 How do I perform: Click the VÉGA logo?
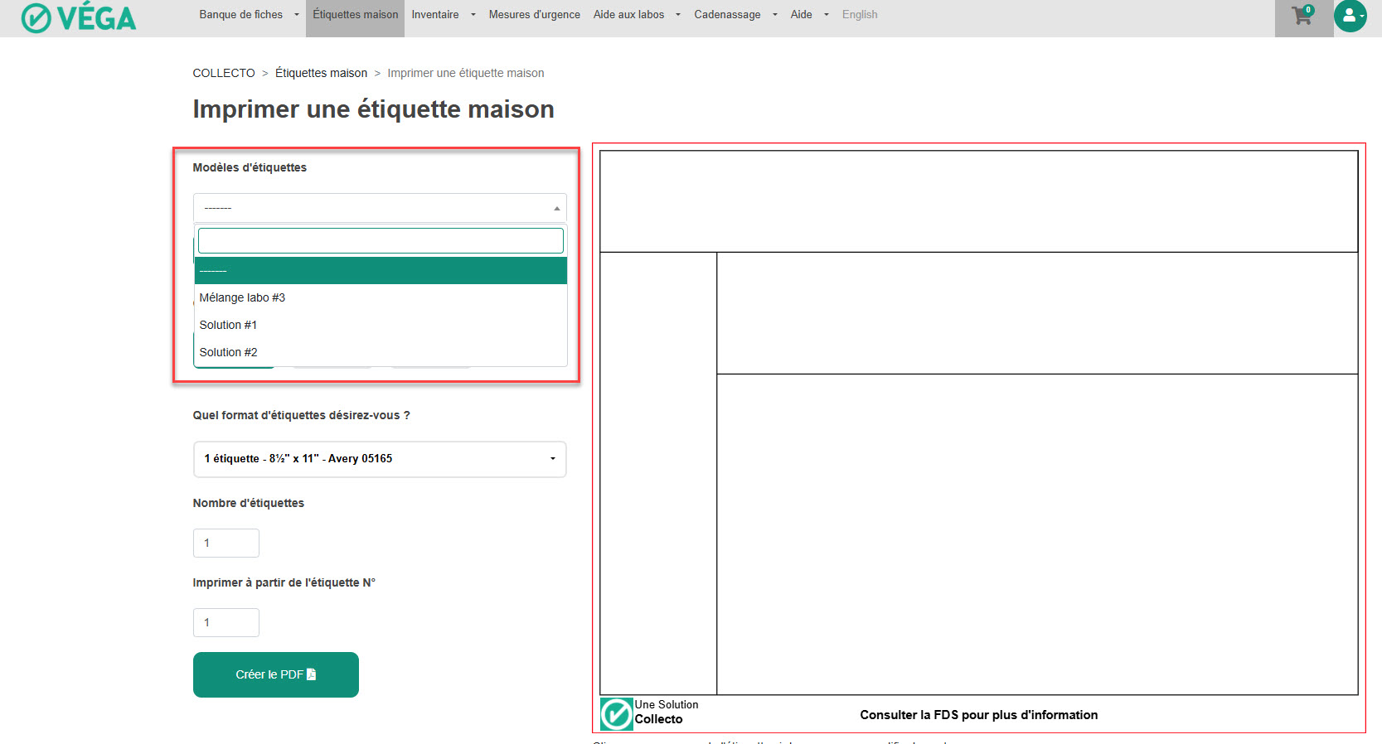coord(79,17)
